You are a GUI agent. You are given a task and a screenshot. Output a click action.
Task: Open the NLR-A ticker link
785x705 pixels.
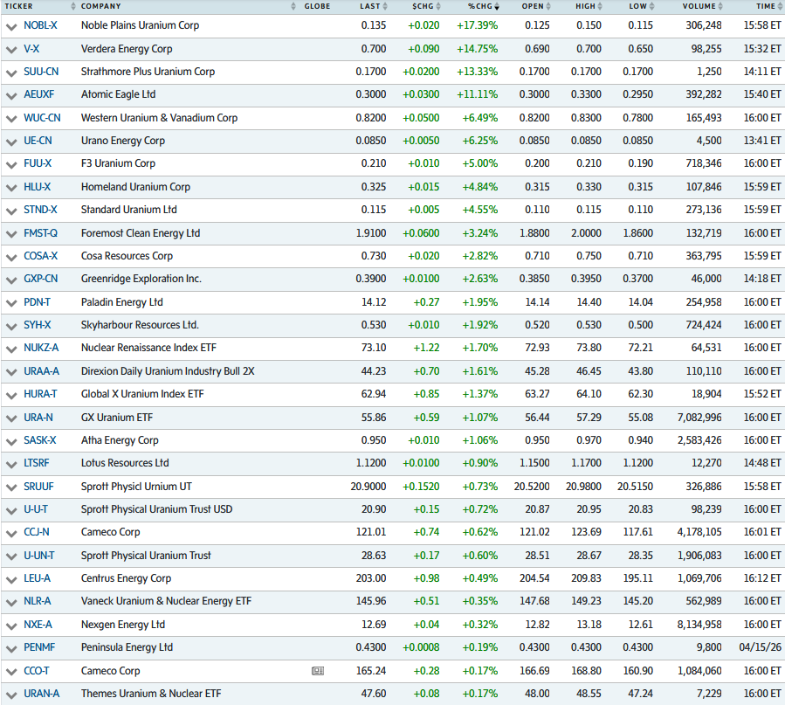pos(37,601)
